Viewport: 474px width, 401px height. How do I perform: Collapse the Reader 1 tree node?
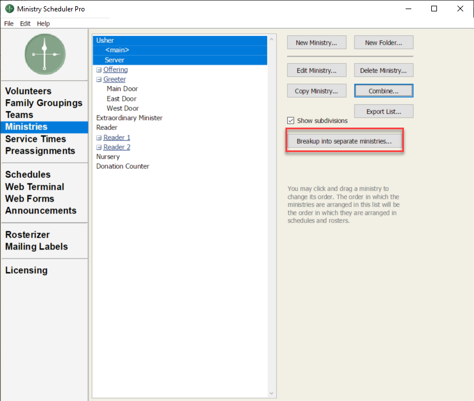tap(99, 138)
